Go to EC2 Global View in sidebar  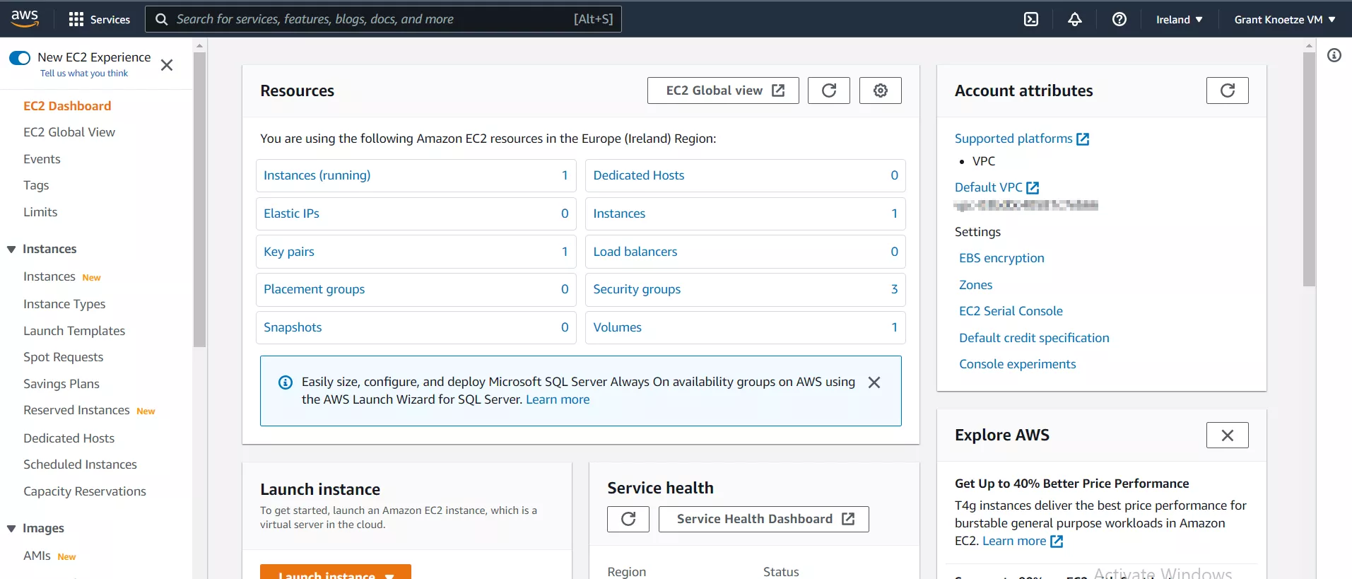69,132
